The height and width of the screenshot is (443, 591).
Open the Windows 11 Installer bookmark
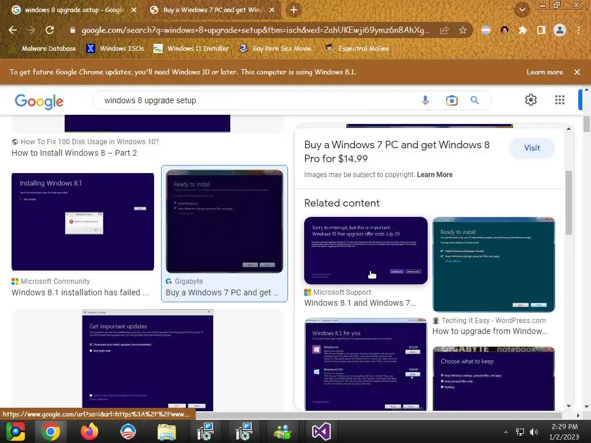(x=191, y=48)
